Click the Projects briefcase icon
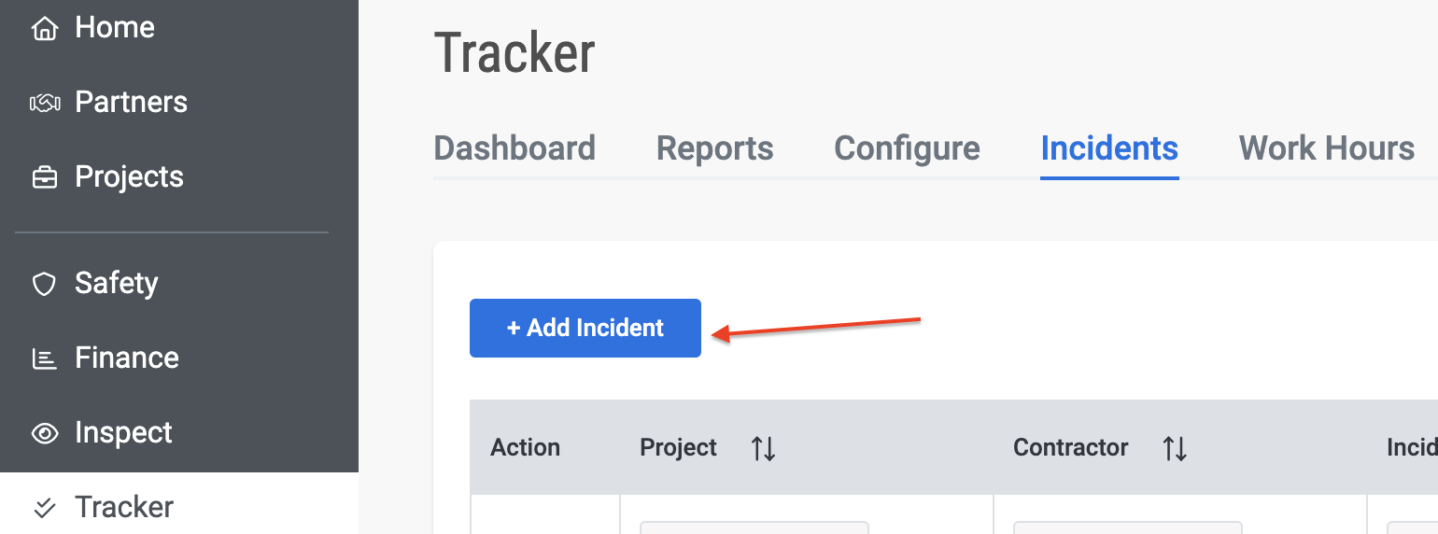 coord(44,177)
